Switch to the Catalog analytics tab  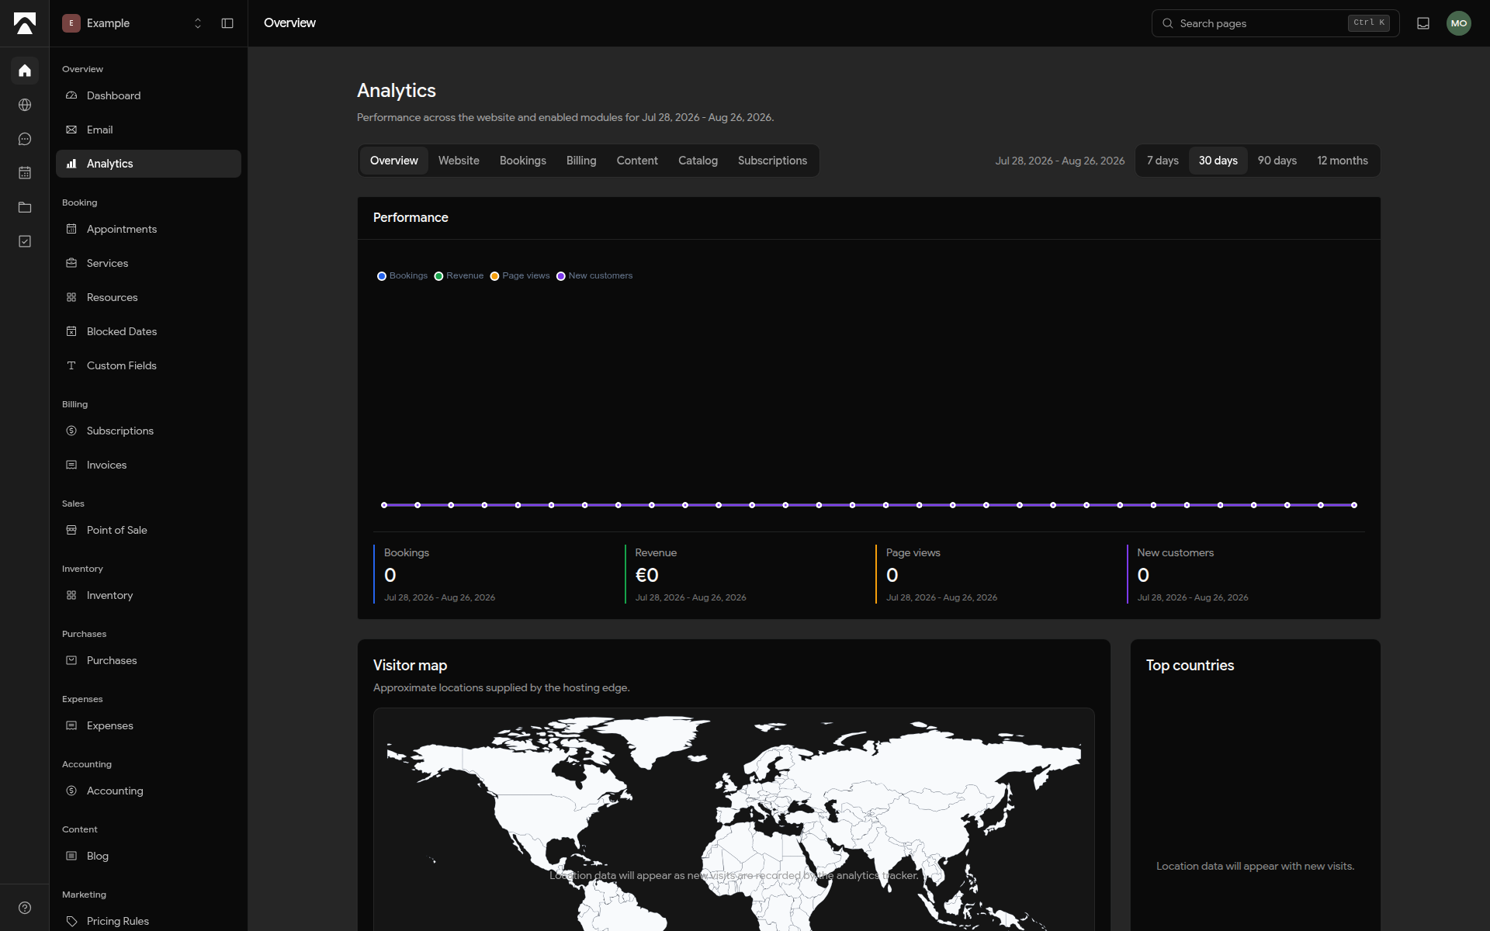click(x=698, y=161)
